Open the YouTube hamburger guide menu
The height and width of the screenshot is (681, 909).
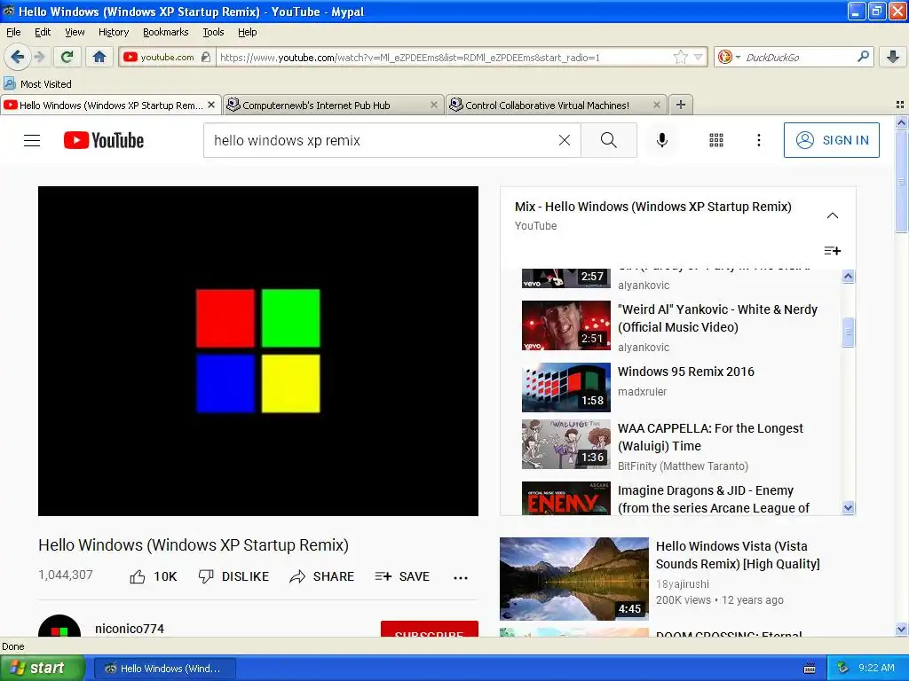coord(32,140)
